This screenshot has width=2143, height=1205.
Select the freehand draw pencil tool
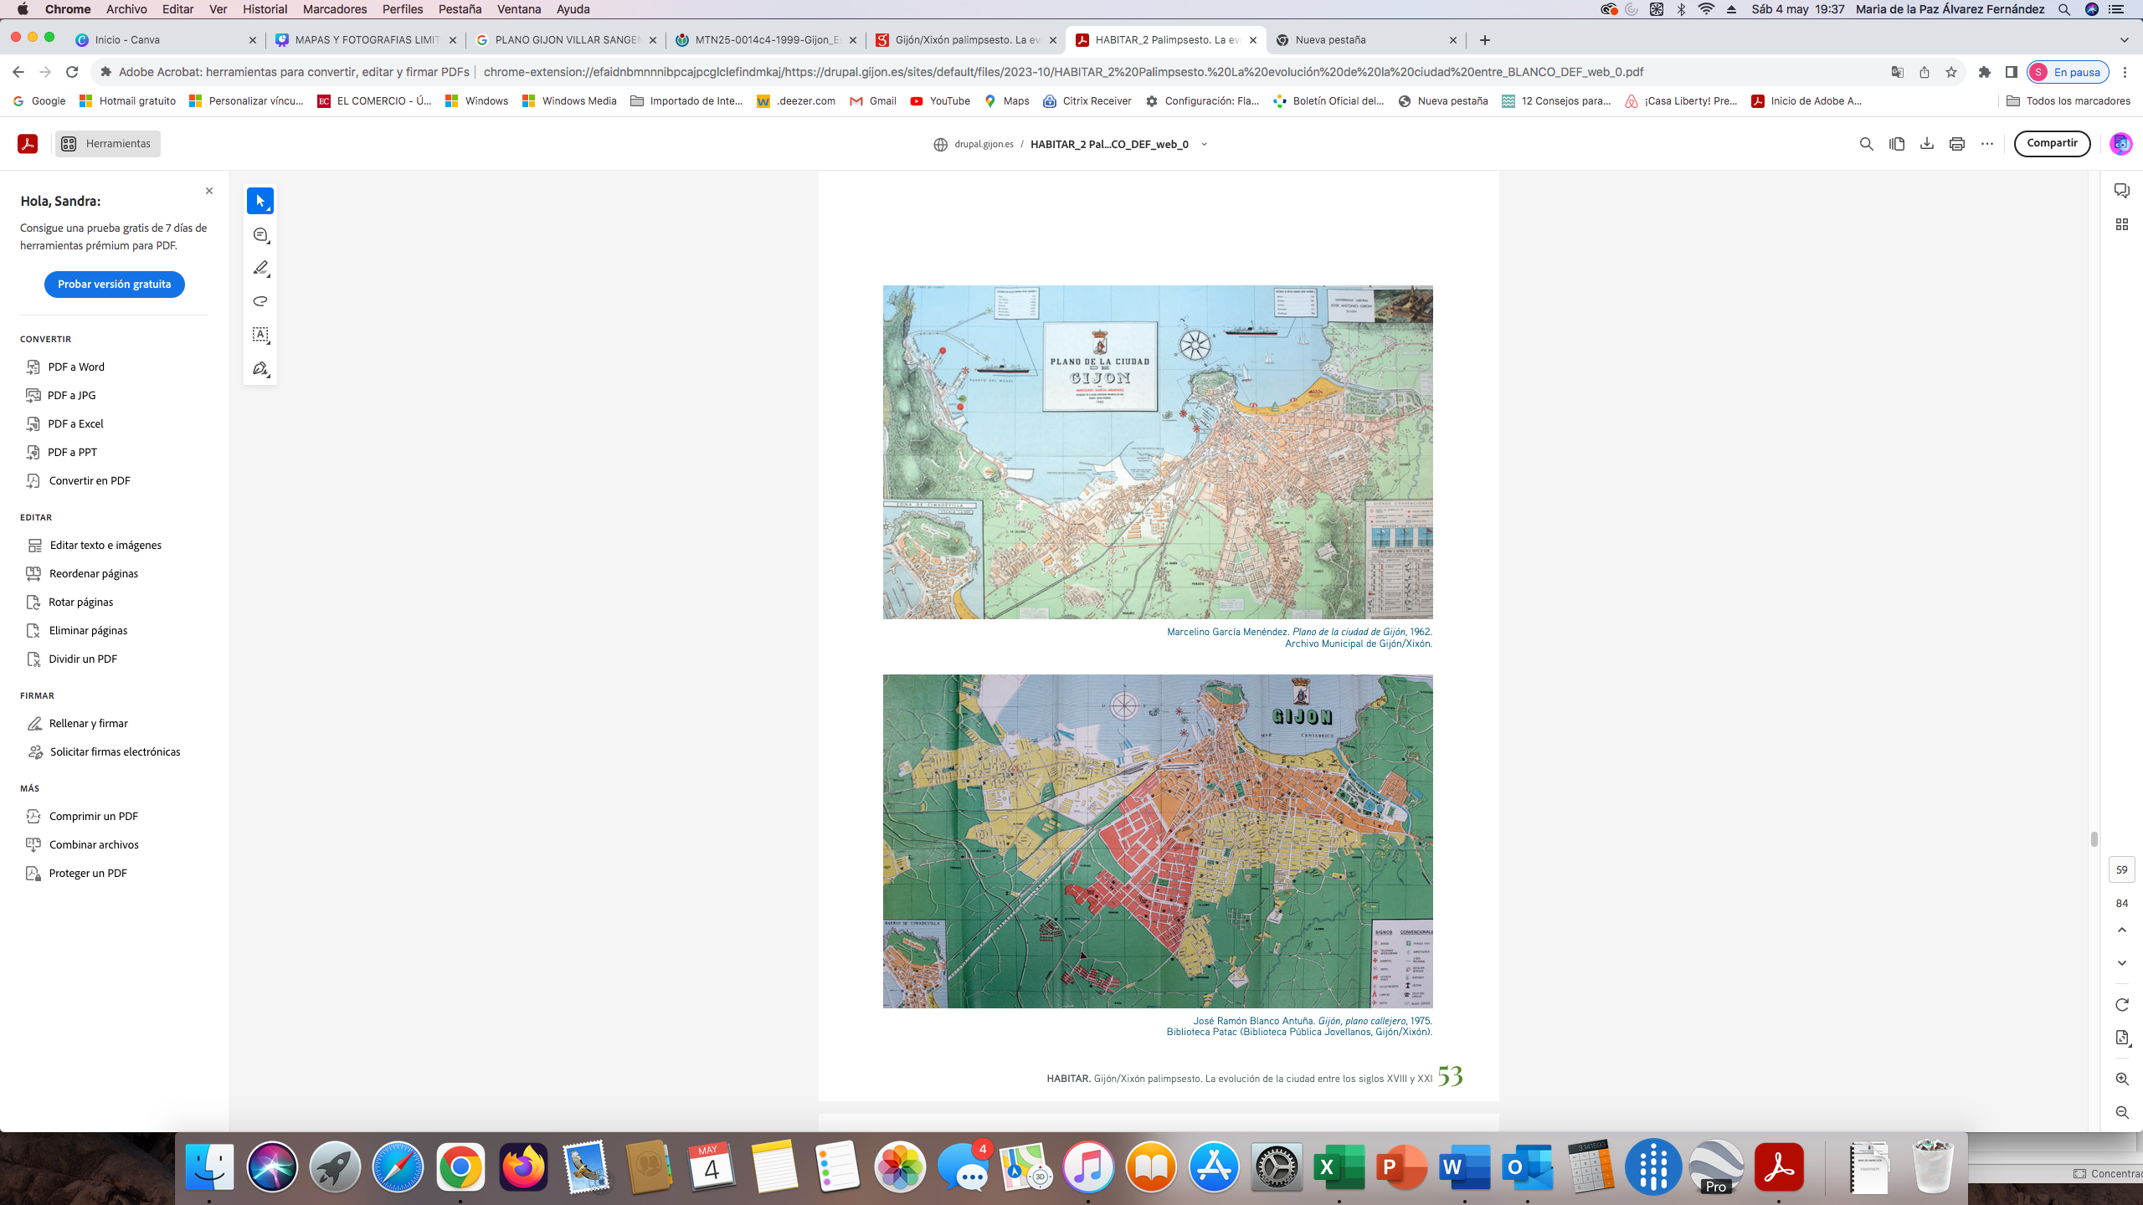tap(260, 268)
